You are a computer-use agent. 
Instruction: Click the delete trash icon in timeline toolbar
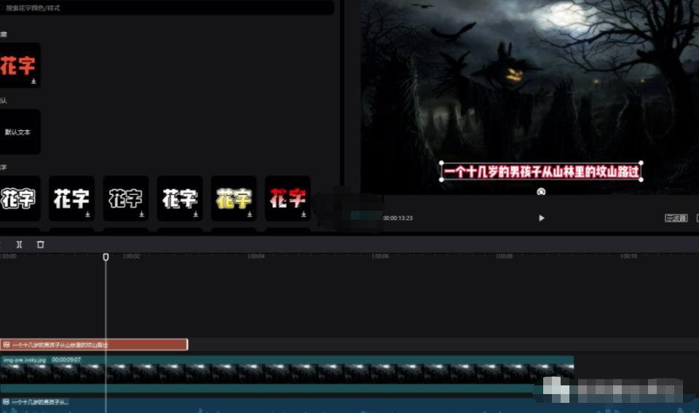point(40,244)
